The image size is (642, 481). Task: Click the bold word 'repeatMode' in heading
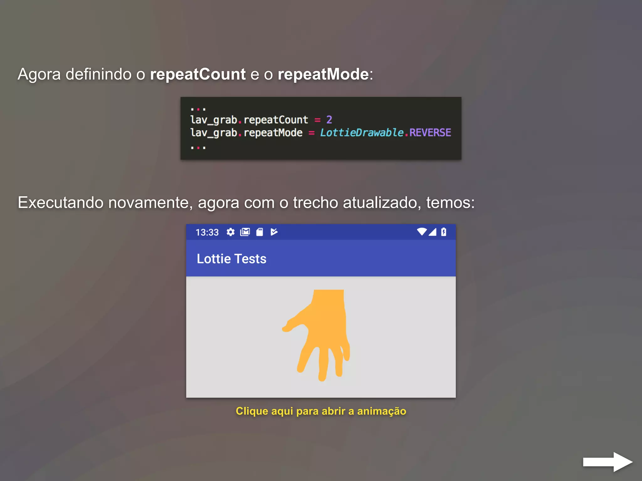pos(323,75)
